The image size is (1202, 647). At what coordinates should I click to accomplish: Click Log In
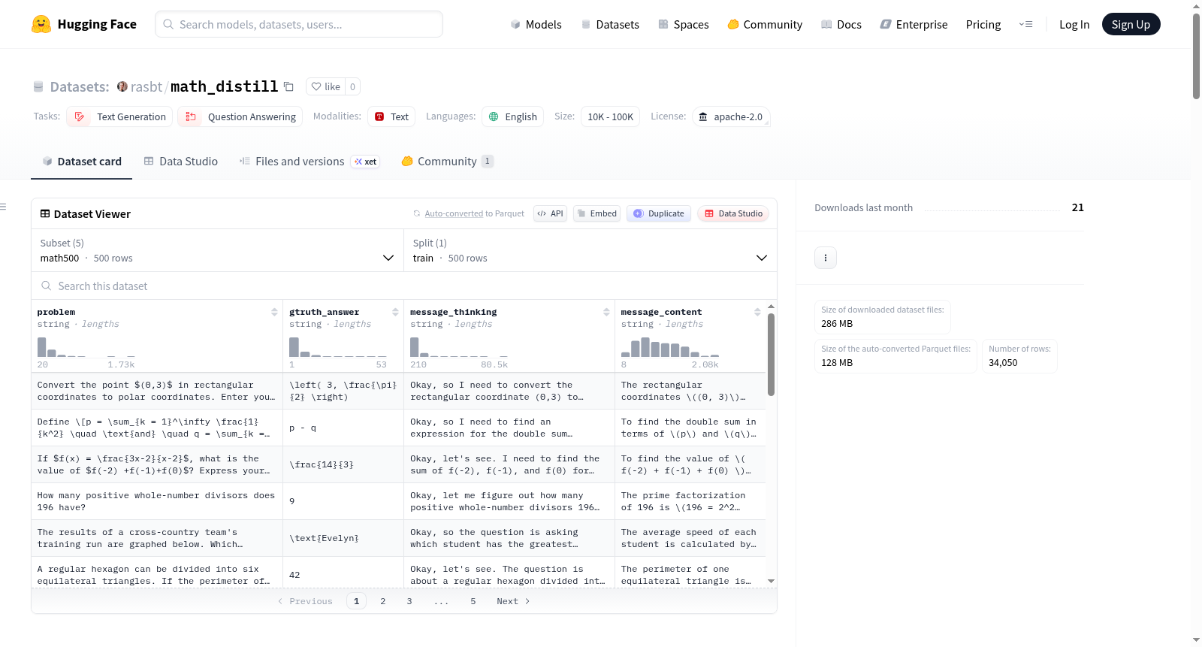point(1074,24)
